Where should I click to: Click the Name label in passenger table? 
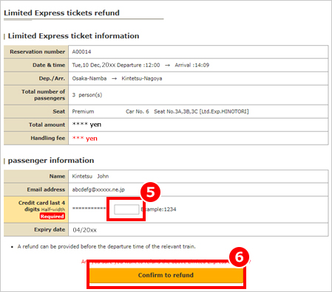(57, 176)
